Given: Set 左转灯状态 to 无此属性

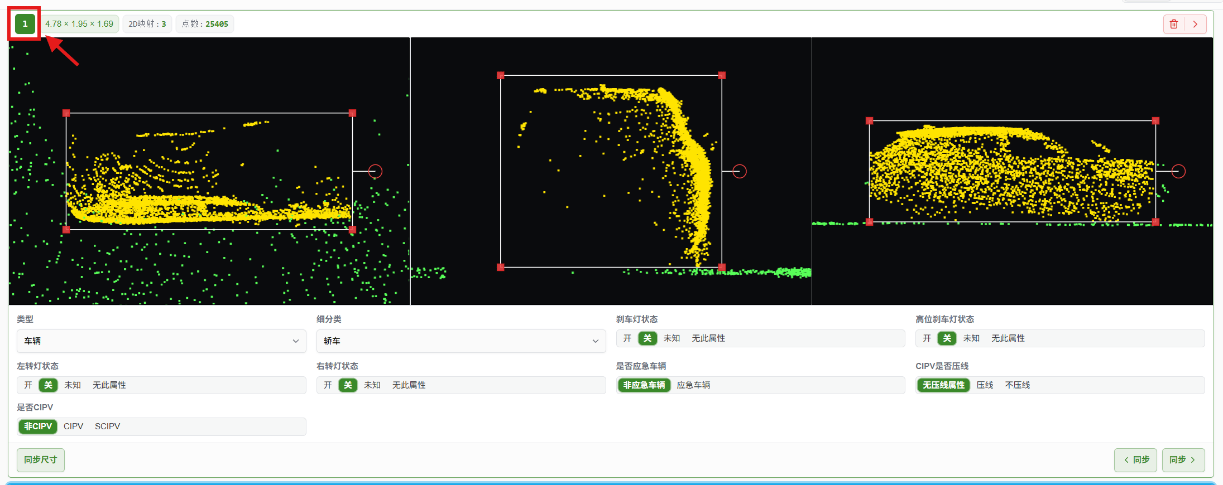Looking at the screenshot, I should [109, 385].
